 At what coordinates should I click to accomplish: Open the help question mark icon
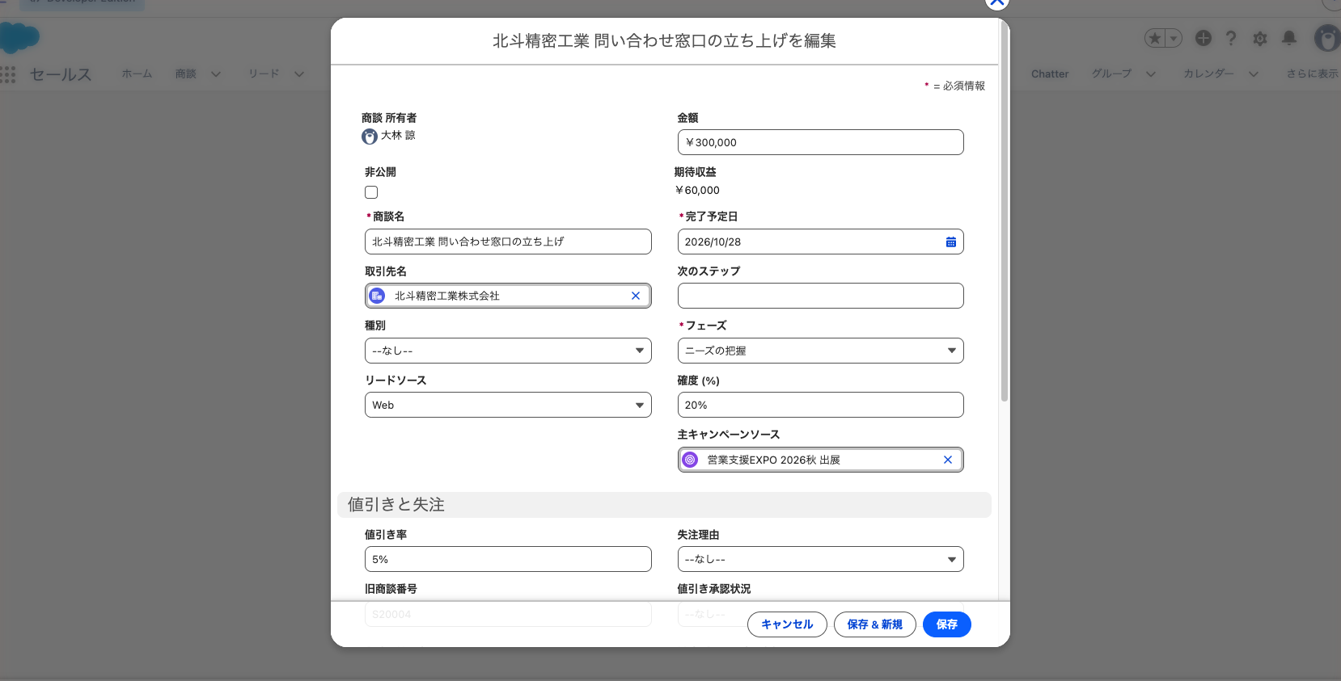point(1231,38)
